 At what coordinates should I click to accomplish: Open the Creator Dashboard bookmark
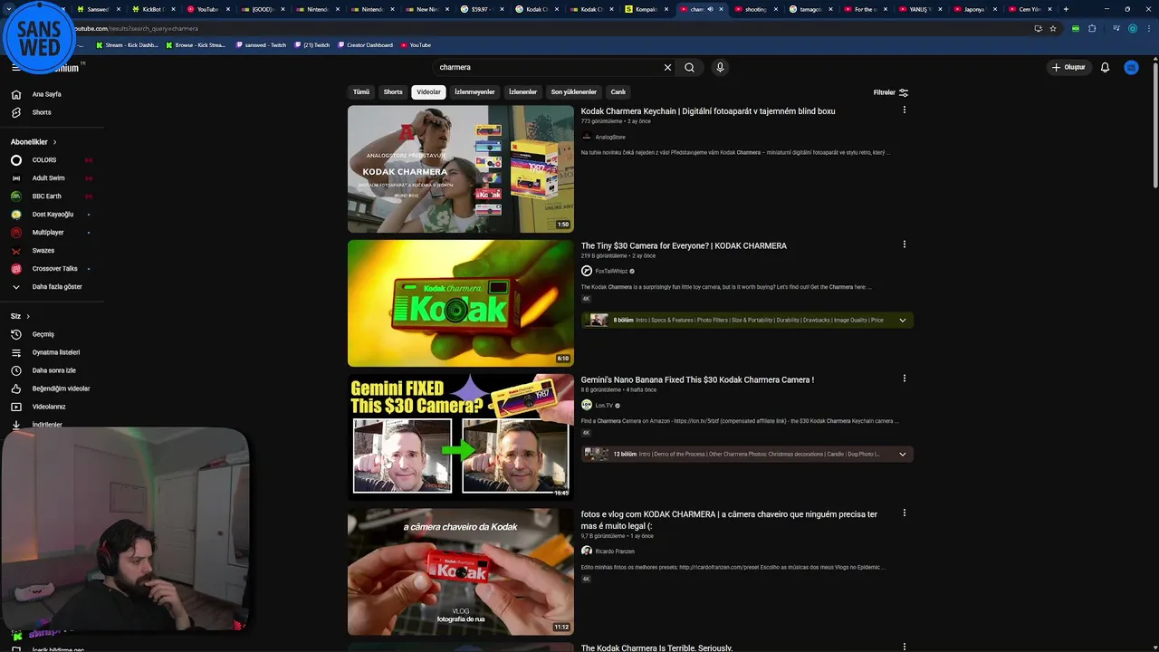365,45
